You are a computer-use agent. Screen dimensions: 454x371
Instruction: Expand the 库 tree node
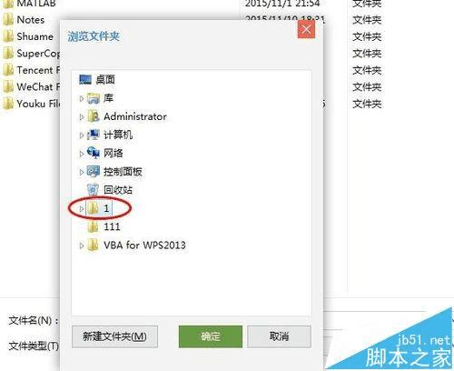tap(81, 98)
